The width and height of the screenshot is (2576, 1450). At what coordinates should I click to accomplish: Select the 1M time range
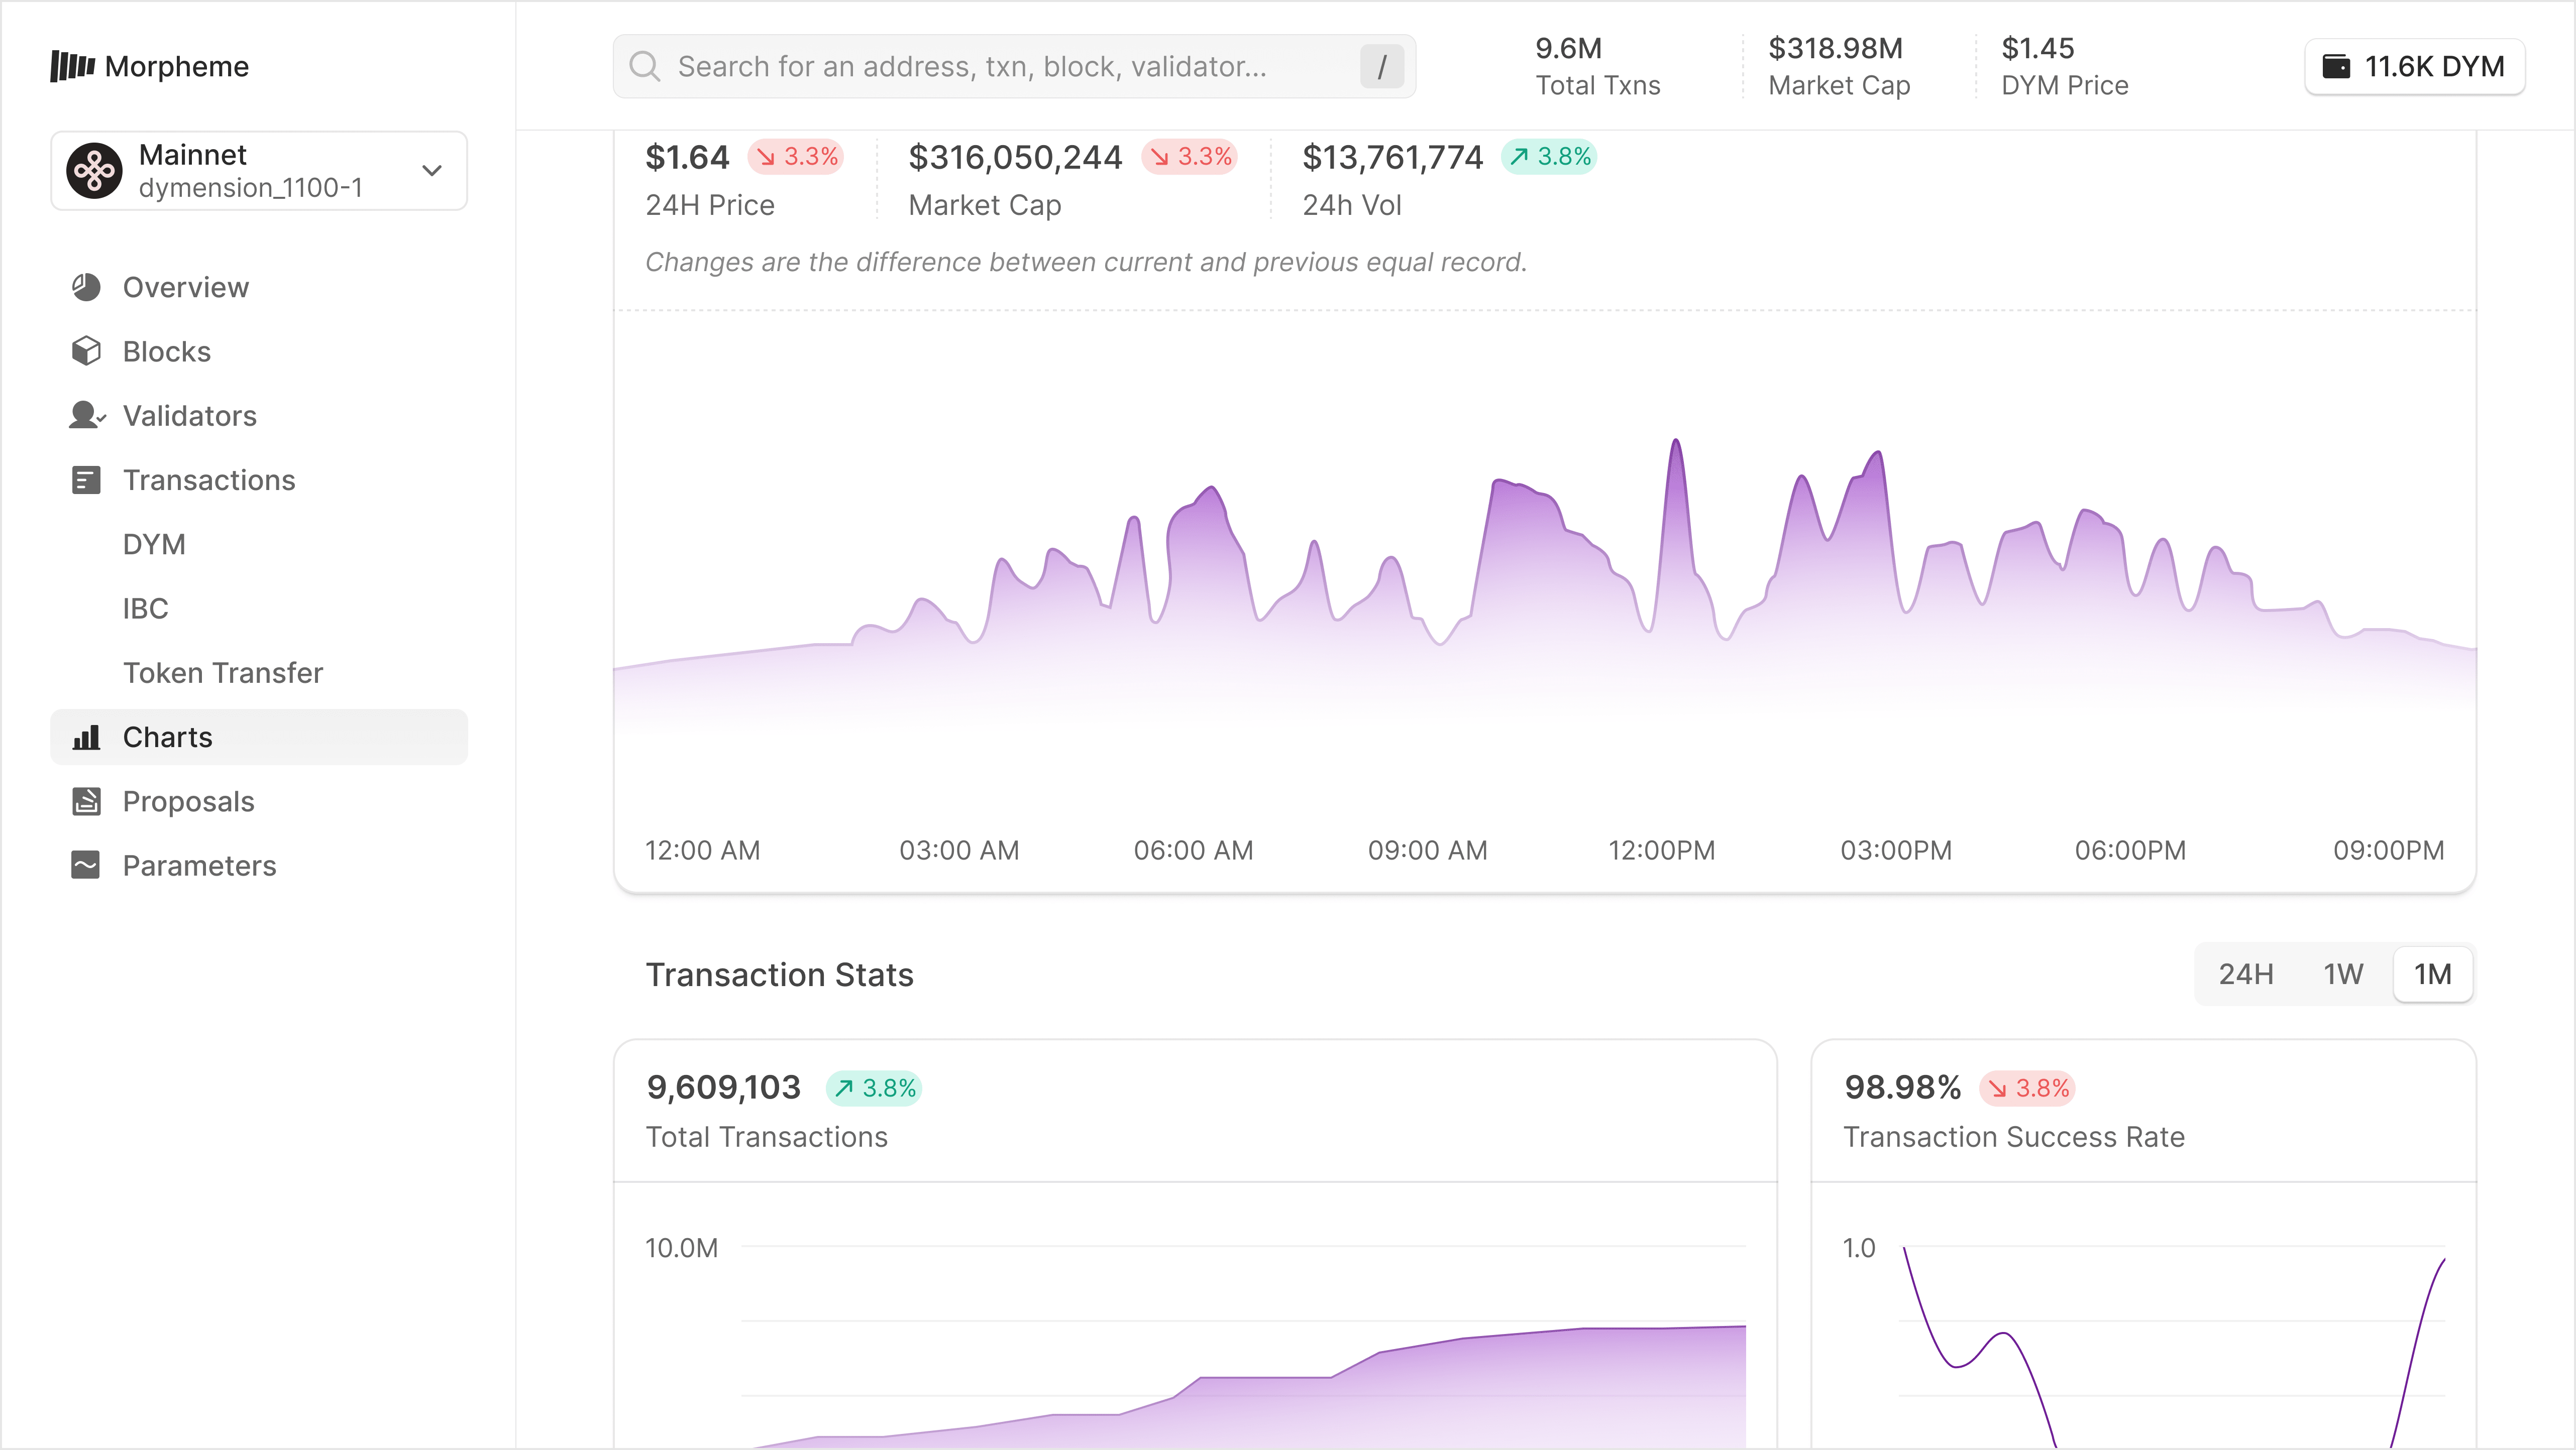[x=2432, y=975]
